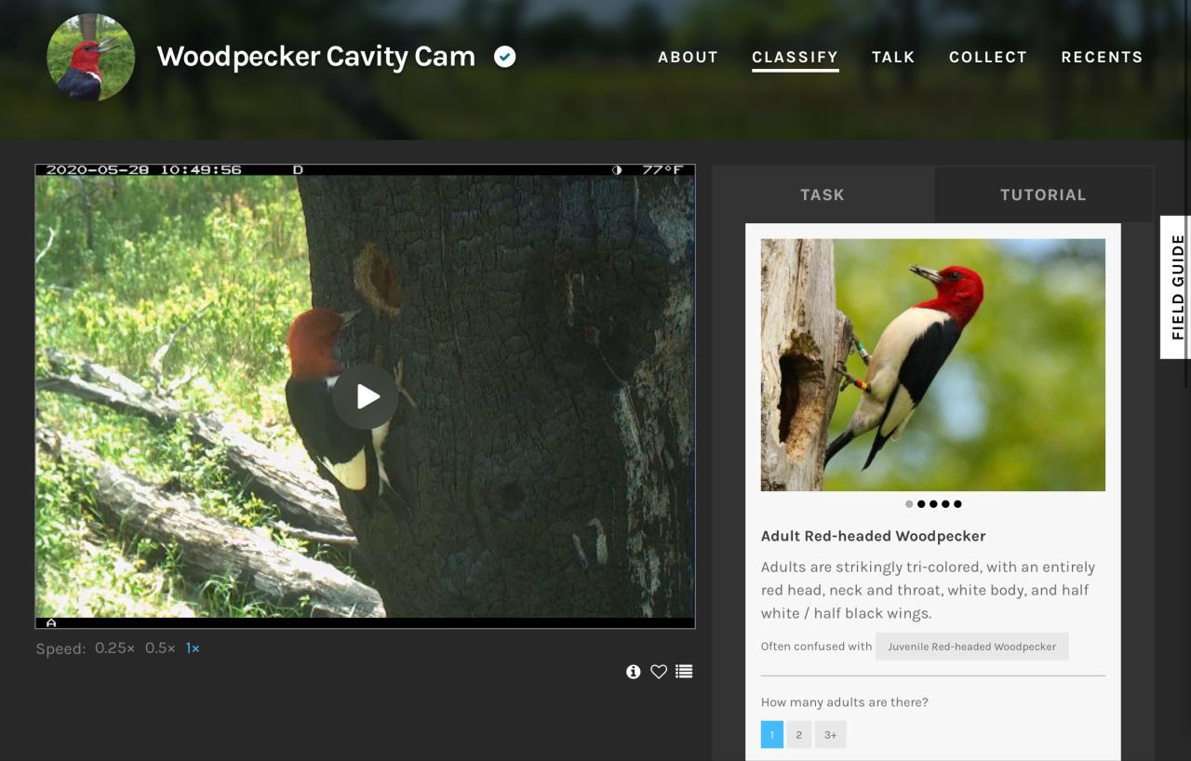Favorite this subject with heart icon
The height and width of the screenshot is (761, 1191).
(659, 672)
